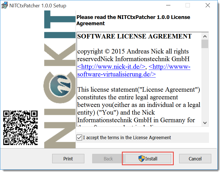Untick the accept license terms checkbox

point(79,138)
